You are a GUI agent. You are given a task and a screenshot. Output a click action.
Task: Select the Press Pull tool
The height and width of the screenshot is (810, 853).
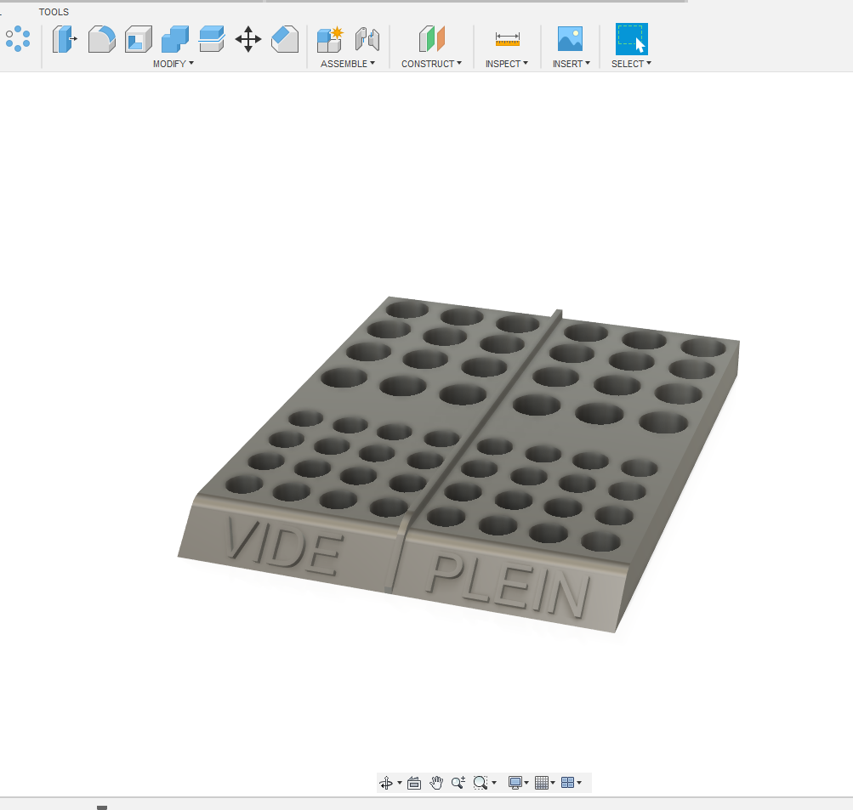(x=65, y=39)
